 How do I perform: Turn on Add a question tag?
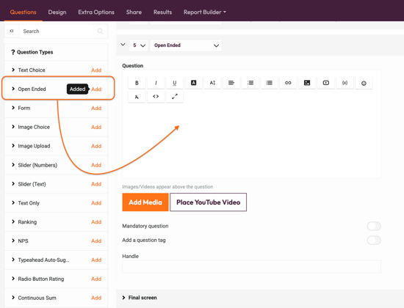click(x=374, y=241)
